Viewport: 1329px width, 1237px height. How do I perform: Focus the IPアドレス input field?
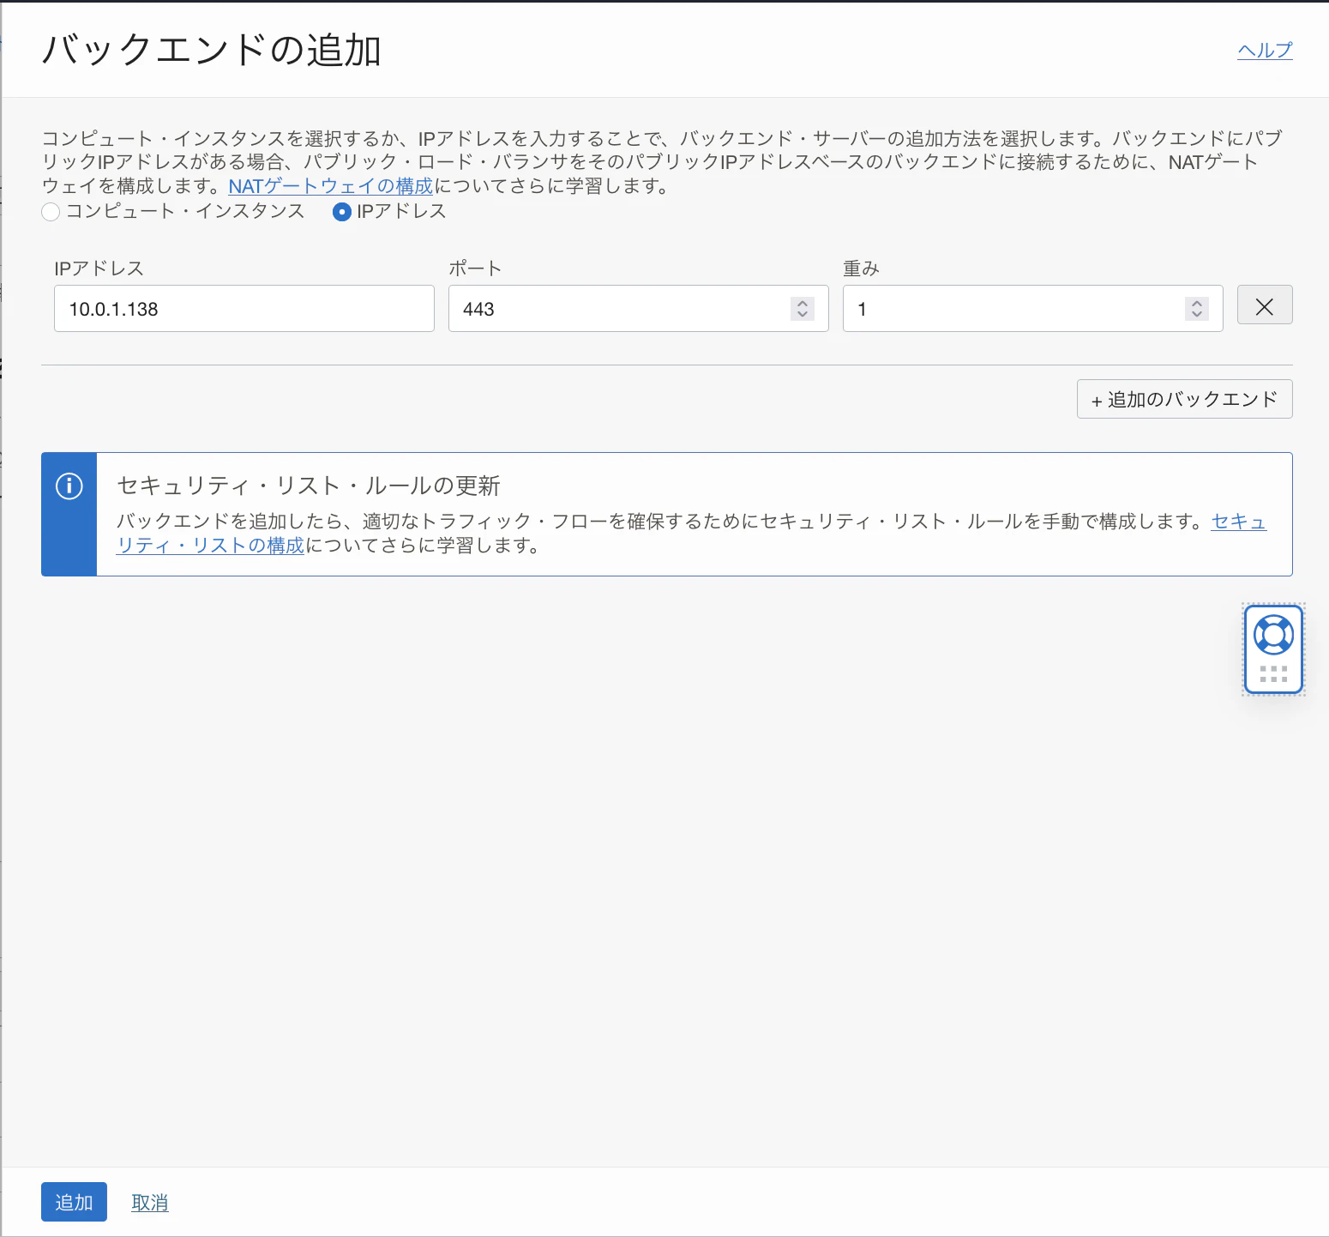click(x=244, y=309)
